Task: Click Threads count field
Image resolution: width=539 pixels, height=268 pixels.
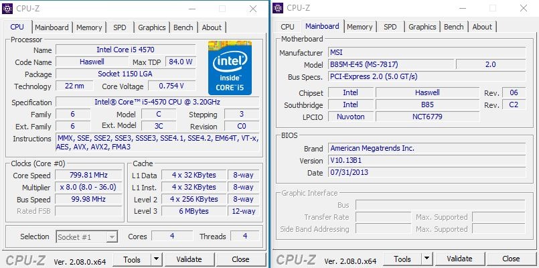Action: click(245, 236)
